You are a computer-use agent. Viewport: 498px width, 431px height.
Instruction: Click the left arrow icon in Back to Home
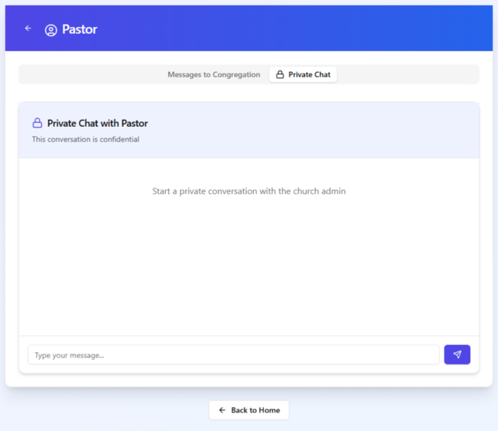pyautogui.click(x=222, y=410)
